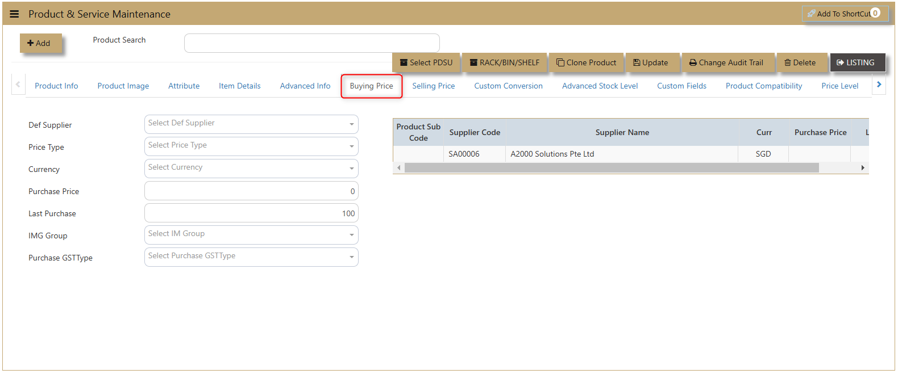This screenshot has width=898, height=374.
Task: Click the Add product button
Action: [40, 43]
